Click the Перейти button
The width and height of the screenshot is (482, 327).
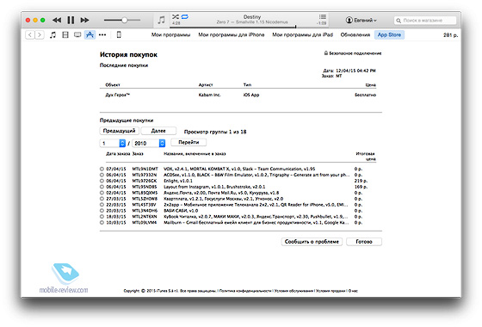188,142
